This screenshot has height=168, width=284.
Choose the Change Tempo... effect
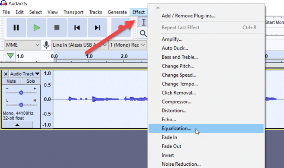click(206, 84)
